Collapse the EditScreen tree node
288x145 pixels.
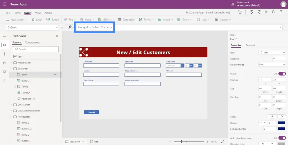tap(11, 69)
